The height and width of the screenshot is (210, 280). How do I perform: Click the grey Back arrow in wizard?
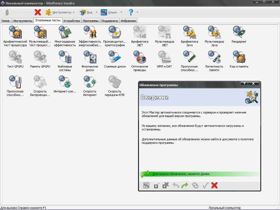click(x=176, y=186)
